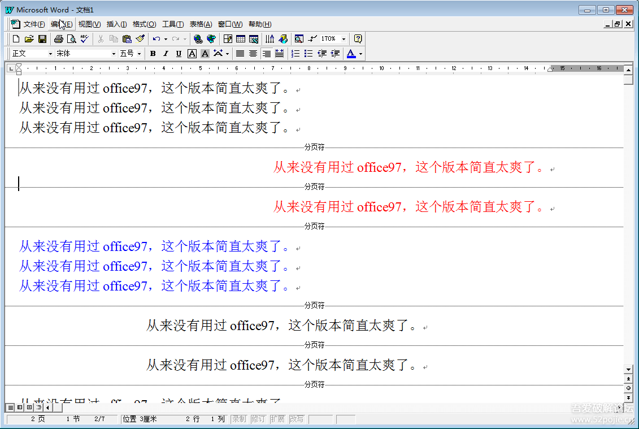The height and width of the screenshot is (429, 639).
Task: Activate the Format Painter brush
Action: [140, 39]
